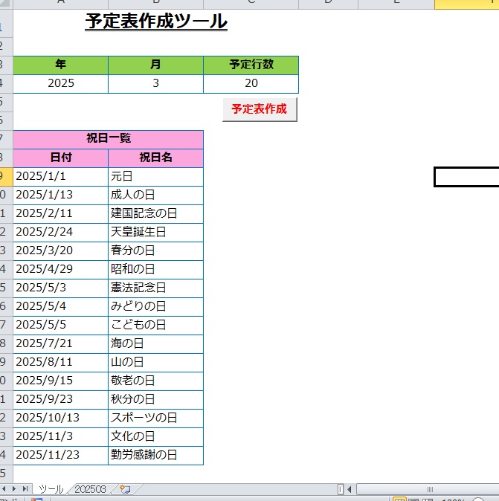499x501 pixels.
Task: Click the 祝日名 column header cell
Action: (x=155, y=158)
